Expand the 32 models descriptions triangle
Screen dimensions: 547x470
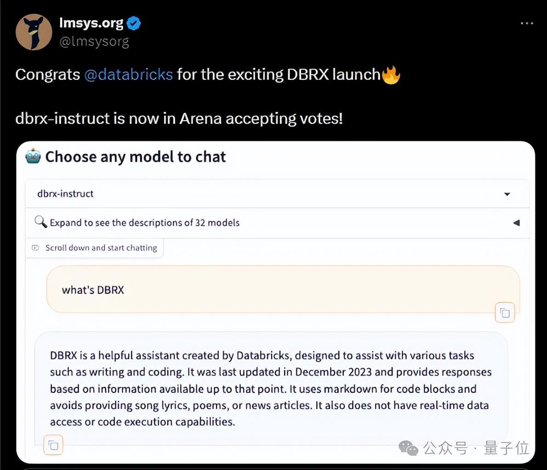click(516, 223)
